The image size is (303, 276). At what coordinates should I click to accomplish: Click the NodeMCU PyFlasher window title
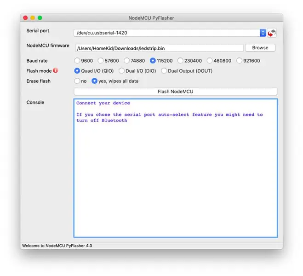(151, 18)
